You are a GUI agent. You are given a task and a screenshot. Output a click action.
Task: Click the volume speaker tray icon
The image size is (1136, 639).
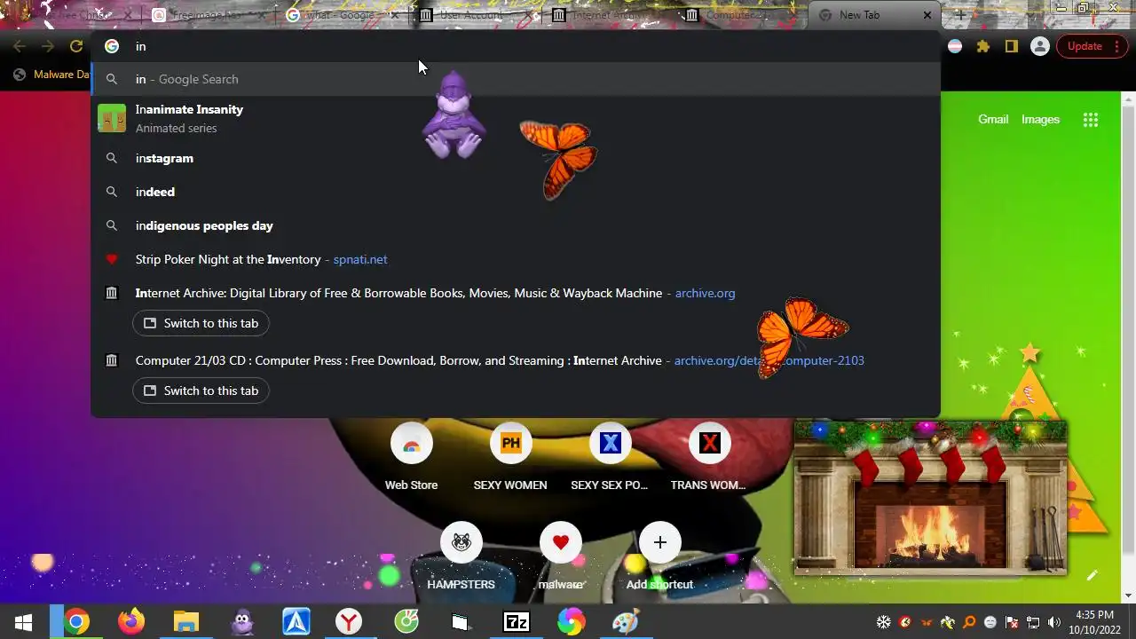[1054, 622]
